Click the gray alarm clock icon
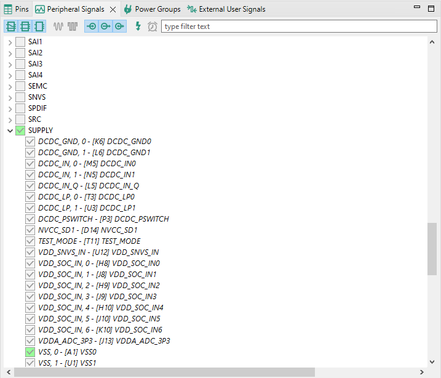The width and height of the screenshot is (441, 378). click(x=153, y=26)
